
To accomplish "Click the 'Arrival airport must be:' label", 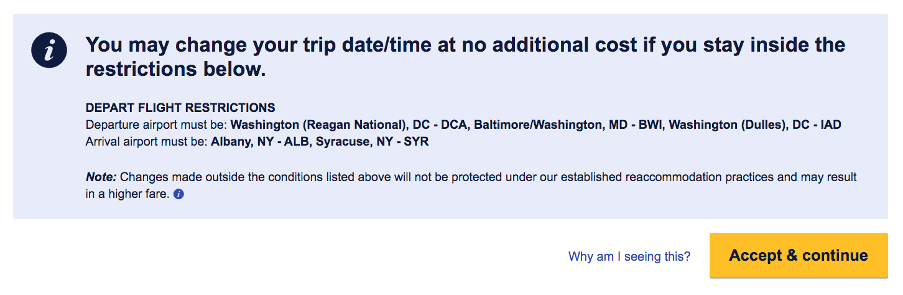I will [147, 141].
